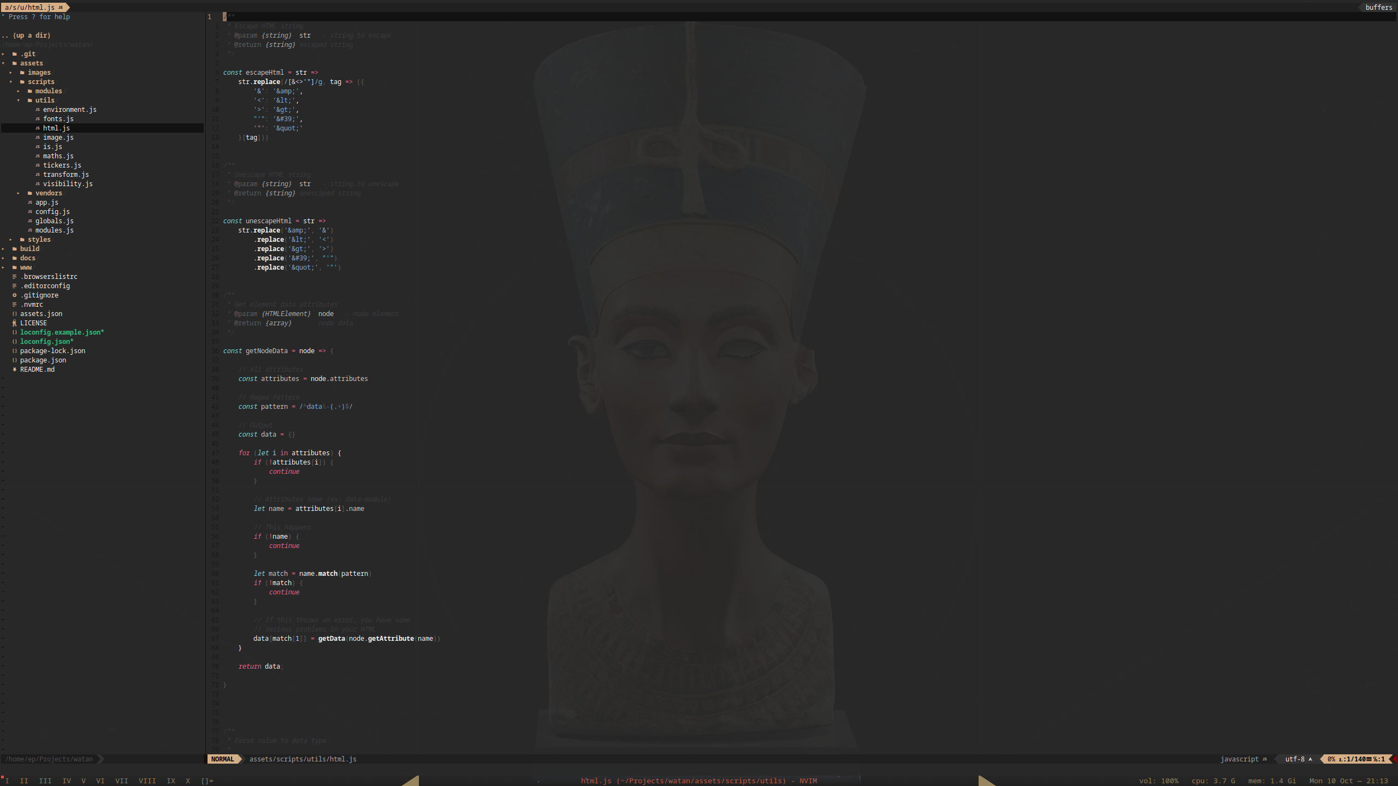Select the a/s/u/html.js buffer tab
Screen dimensions: 1398x786
click(x=31, y=7)
